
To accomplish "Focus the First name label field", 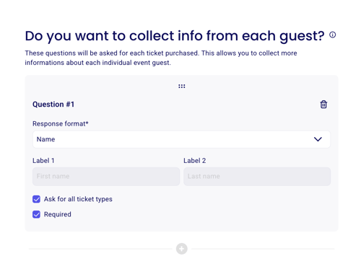I will click(x=106, y=176).
